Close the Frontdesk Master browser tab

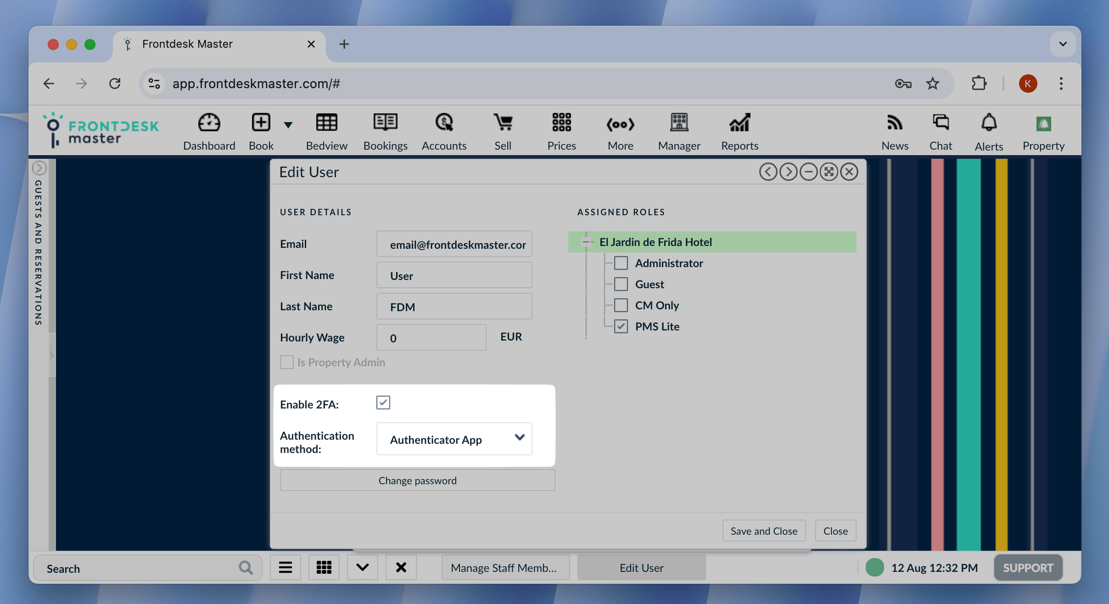[311, 44]
